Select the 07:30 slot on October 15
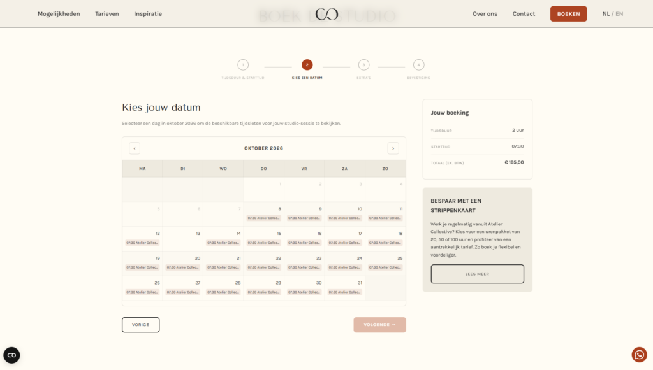 pyautogui.click(x=263, y=243)
